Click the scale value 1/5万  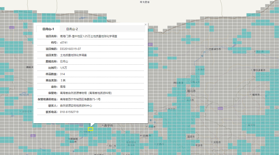[63, 68]
